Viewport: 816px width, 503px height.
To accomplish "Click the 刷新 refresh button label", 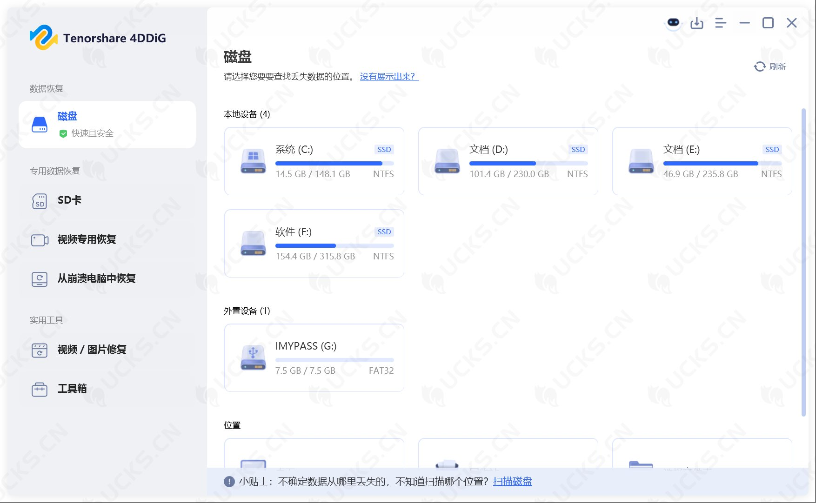I will tap(777, 66).
